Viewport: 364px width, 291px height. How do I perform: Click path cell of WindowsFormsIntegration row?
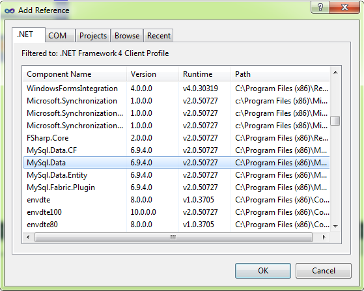click(x=281, y=89)
